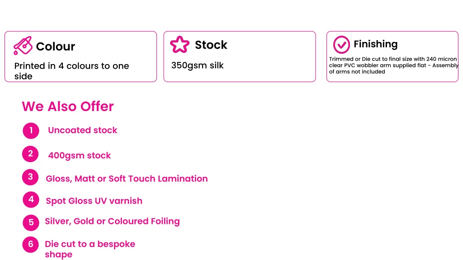The width and height of the screenshot is (463, 260).
Task: Choose Gloss, Matt or Soft Touch Lamination
Action: pos(127,179)
